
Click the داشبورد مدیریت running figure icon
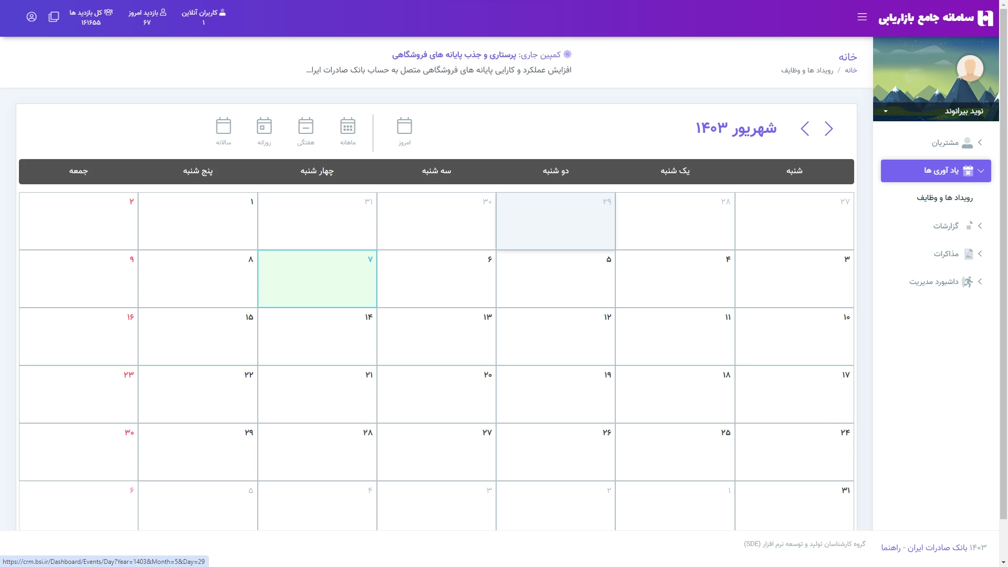coord(967,282)
